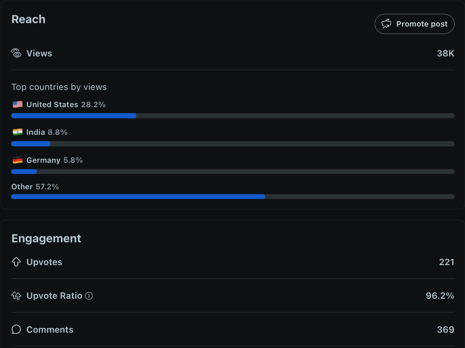Click the India flag icon
Viewport: 465px width, 348px height.
point(18,132)
